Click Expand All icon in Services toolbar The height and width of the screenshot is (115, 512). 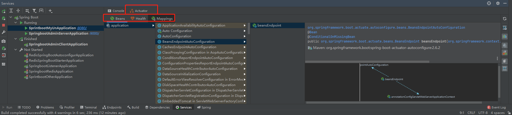11,11
